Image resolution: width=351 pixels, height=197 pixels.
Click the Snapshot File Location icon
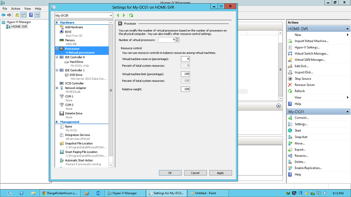click(62, 143)
